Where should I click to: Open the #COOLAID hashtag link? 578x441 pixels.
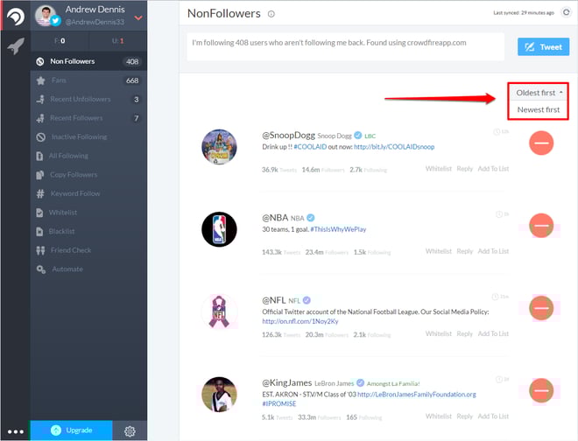310,147
